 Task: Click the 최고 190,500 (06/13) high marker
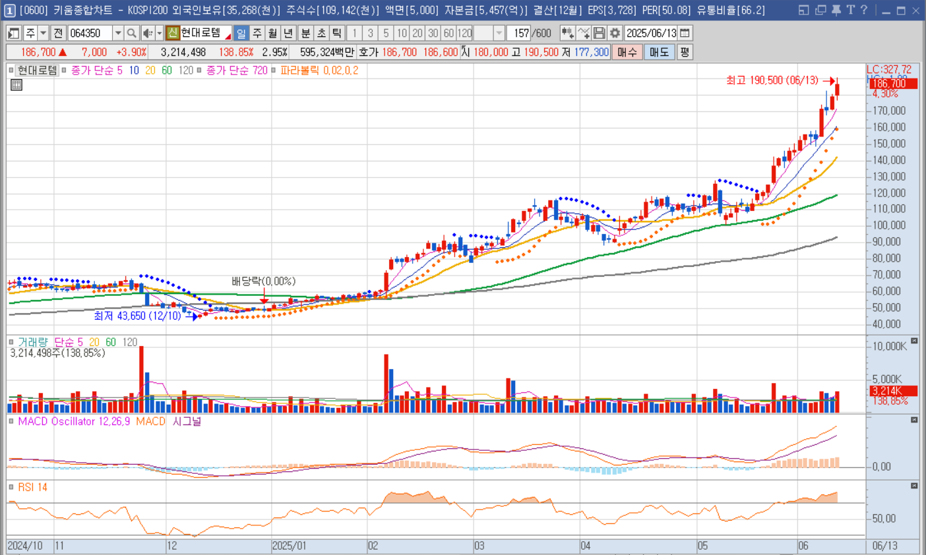pos(772,80)
